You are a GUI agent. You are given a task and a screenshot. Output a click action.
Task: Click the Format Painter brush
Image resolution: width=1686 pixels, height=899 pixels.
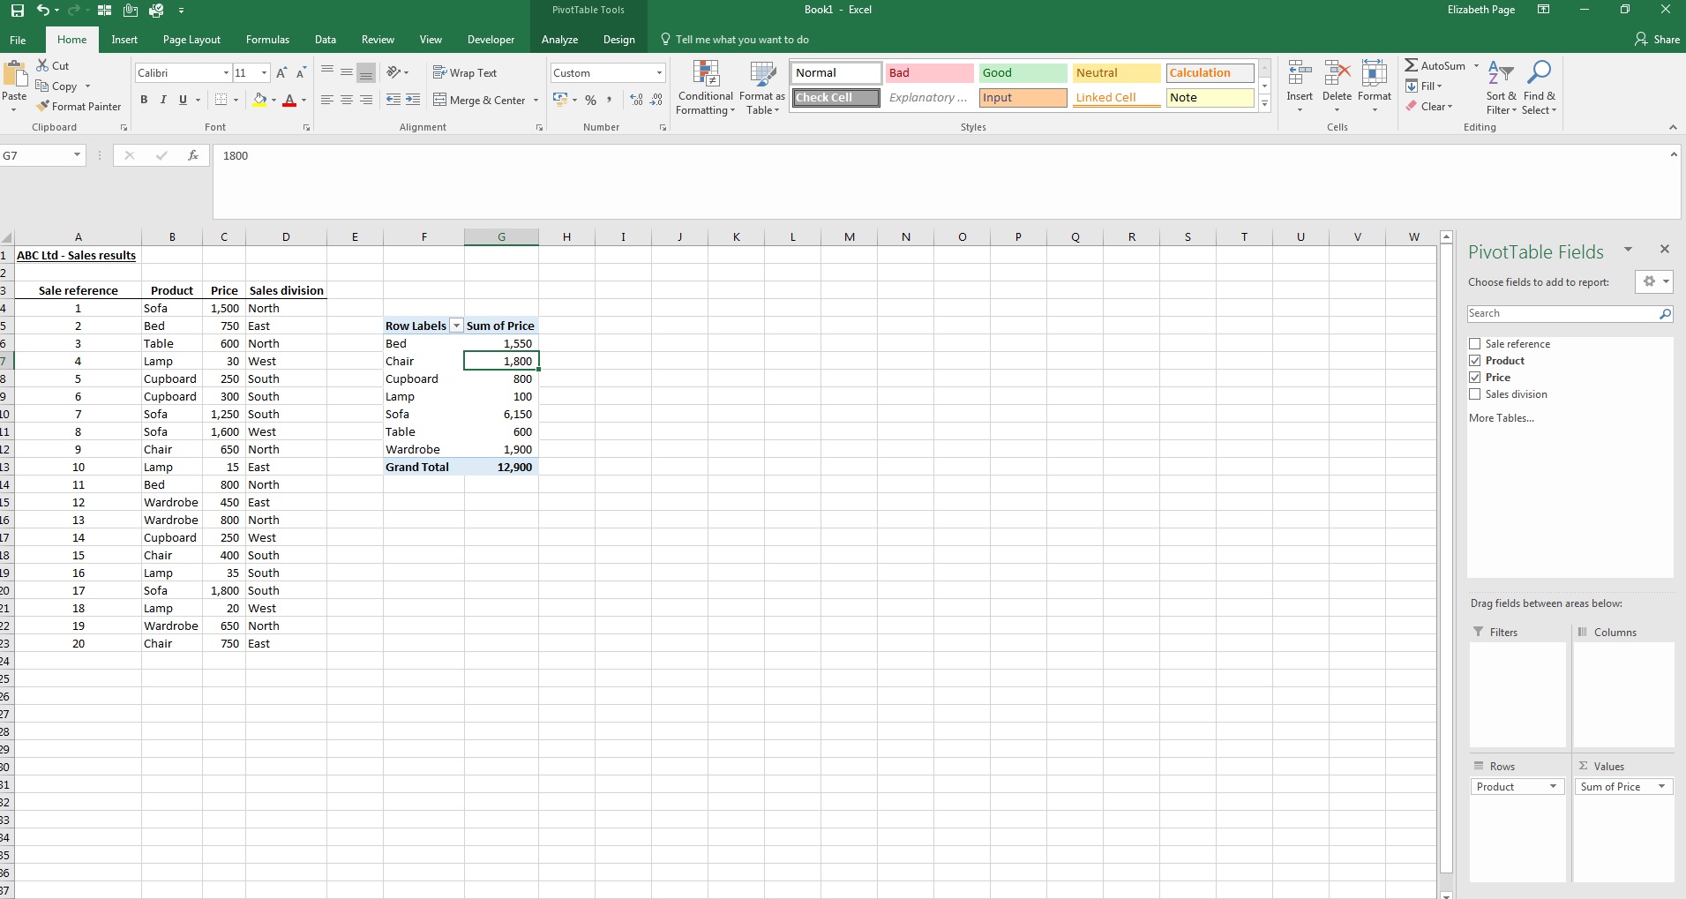pyautogui.click(x=79, y=106)
